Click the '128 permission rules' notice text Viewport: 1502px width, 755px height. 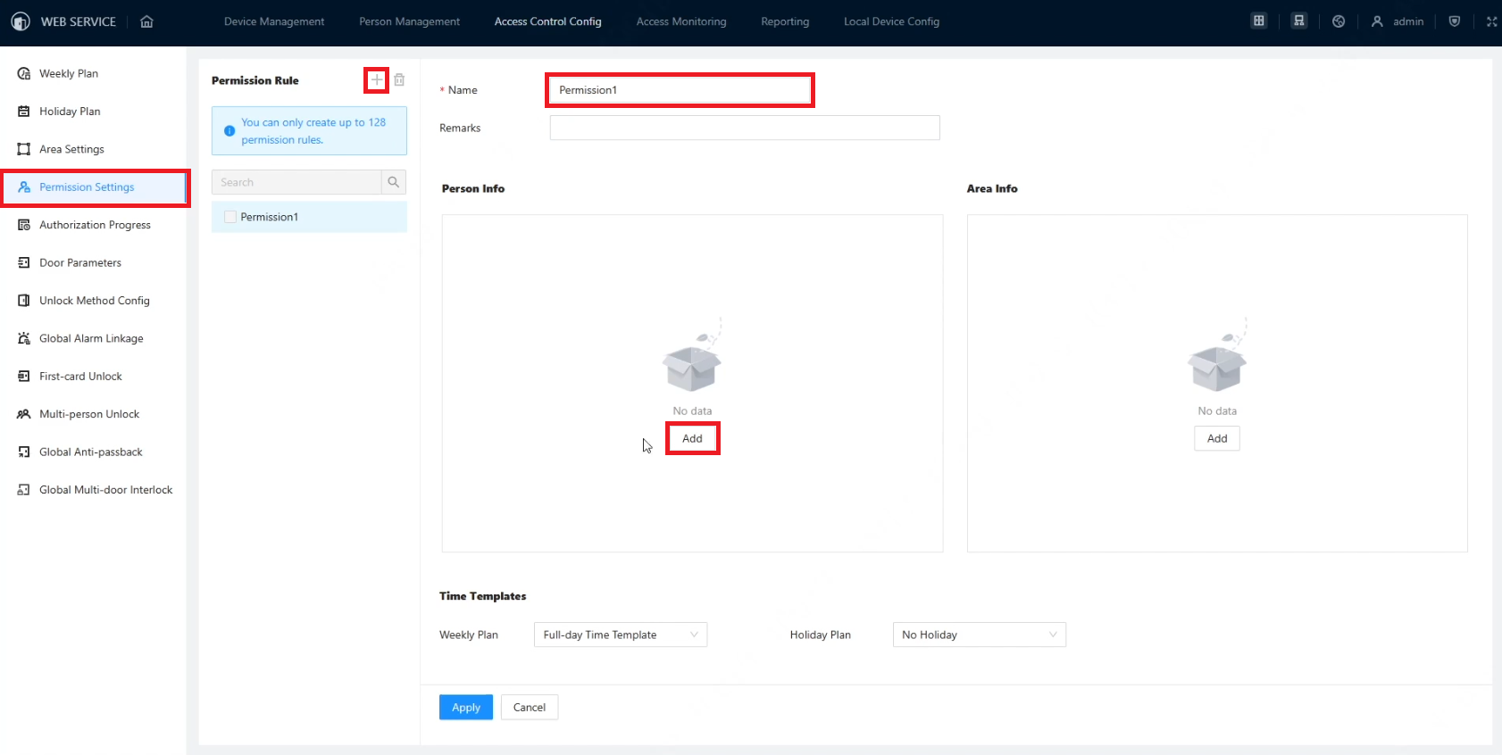point(313,131)
